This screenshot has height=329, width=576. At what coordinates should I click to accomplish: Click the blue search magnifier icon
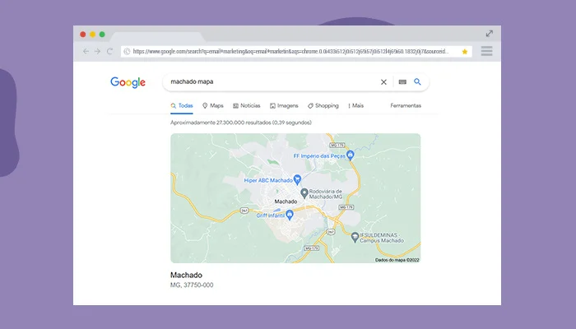417,81
